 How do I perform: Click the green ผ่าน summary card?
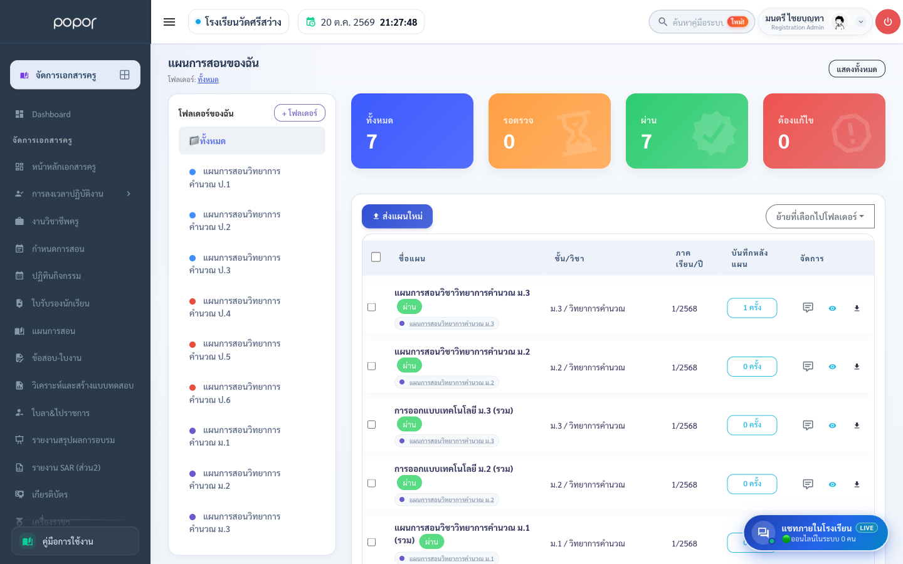click(x=687, y=131)
